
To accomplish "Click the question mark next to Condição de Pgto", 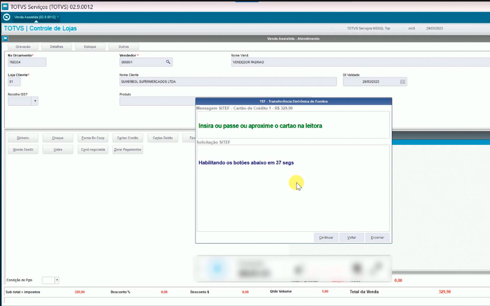I will pyautogui.click(x=57, y=280).
